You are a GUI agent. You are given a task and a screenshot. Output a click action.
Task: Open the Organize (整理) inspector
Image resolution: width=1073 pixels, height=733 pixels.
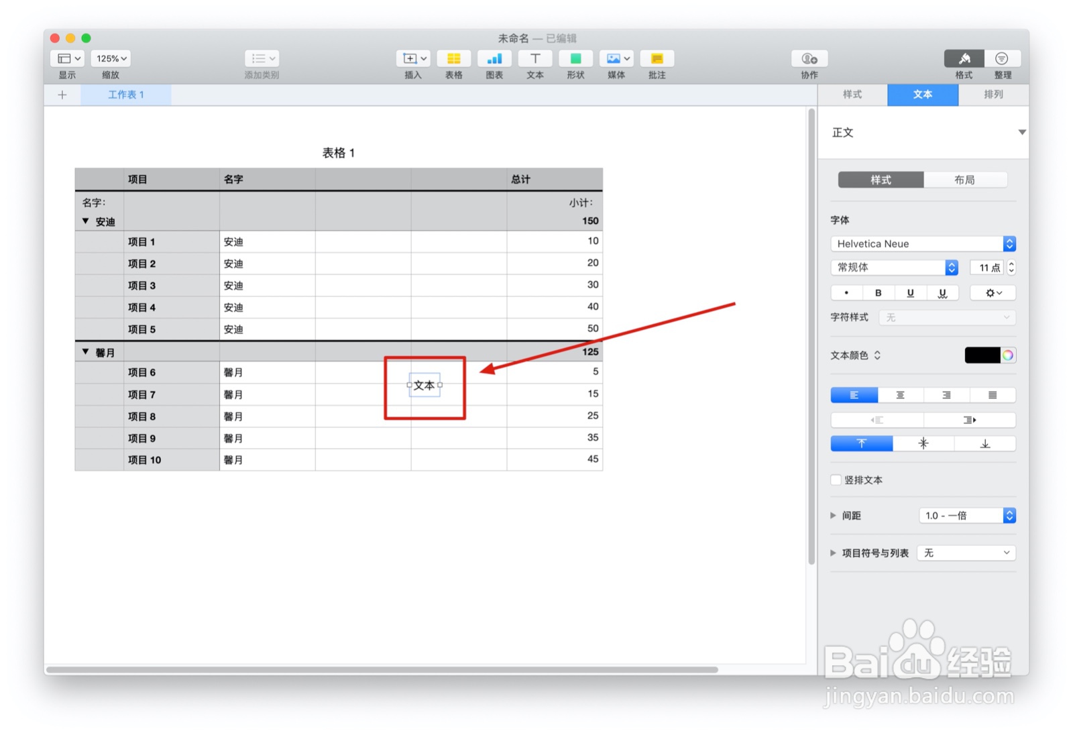pos(1003,58)
